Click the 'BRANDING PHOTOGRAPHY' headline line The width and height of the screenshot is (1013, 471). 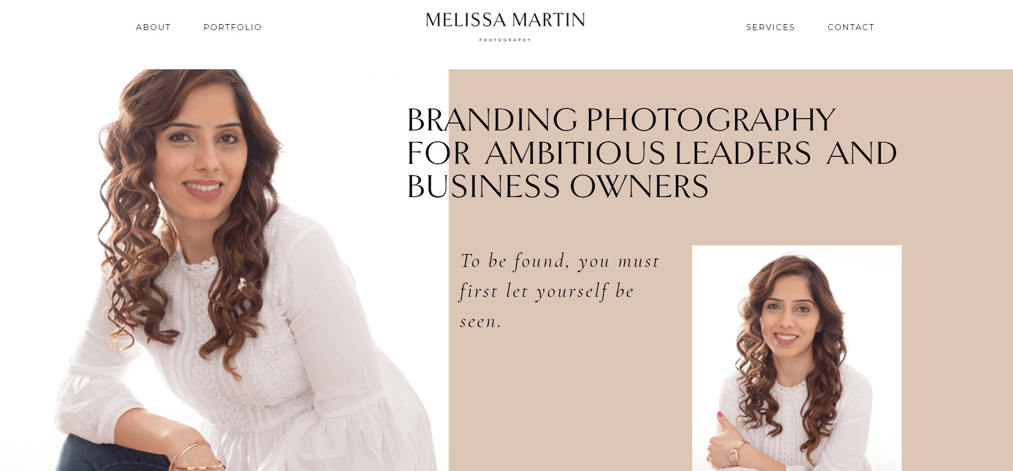pos(621,120)
